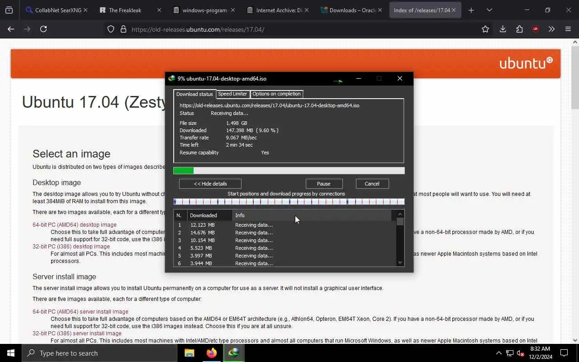
Task: Open the uBlock Origin extension icon
Action: (x=536, y=29)
